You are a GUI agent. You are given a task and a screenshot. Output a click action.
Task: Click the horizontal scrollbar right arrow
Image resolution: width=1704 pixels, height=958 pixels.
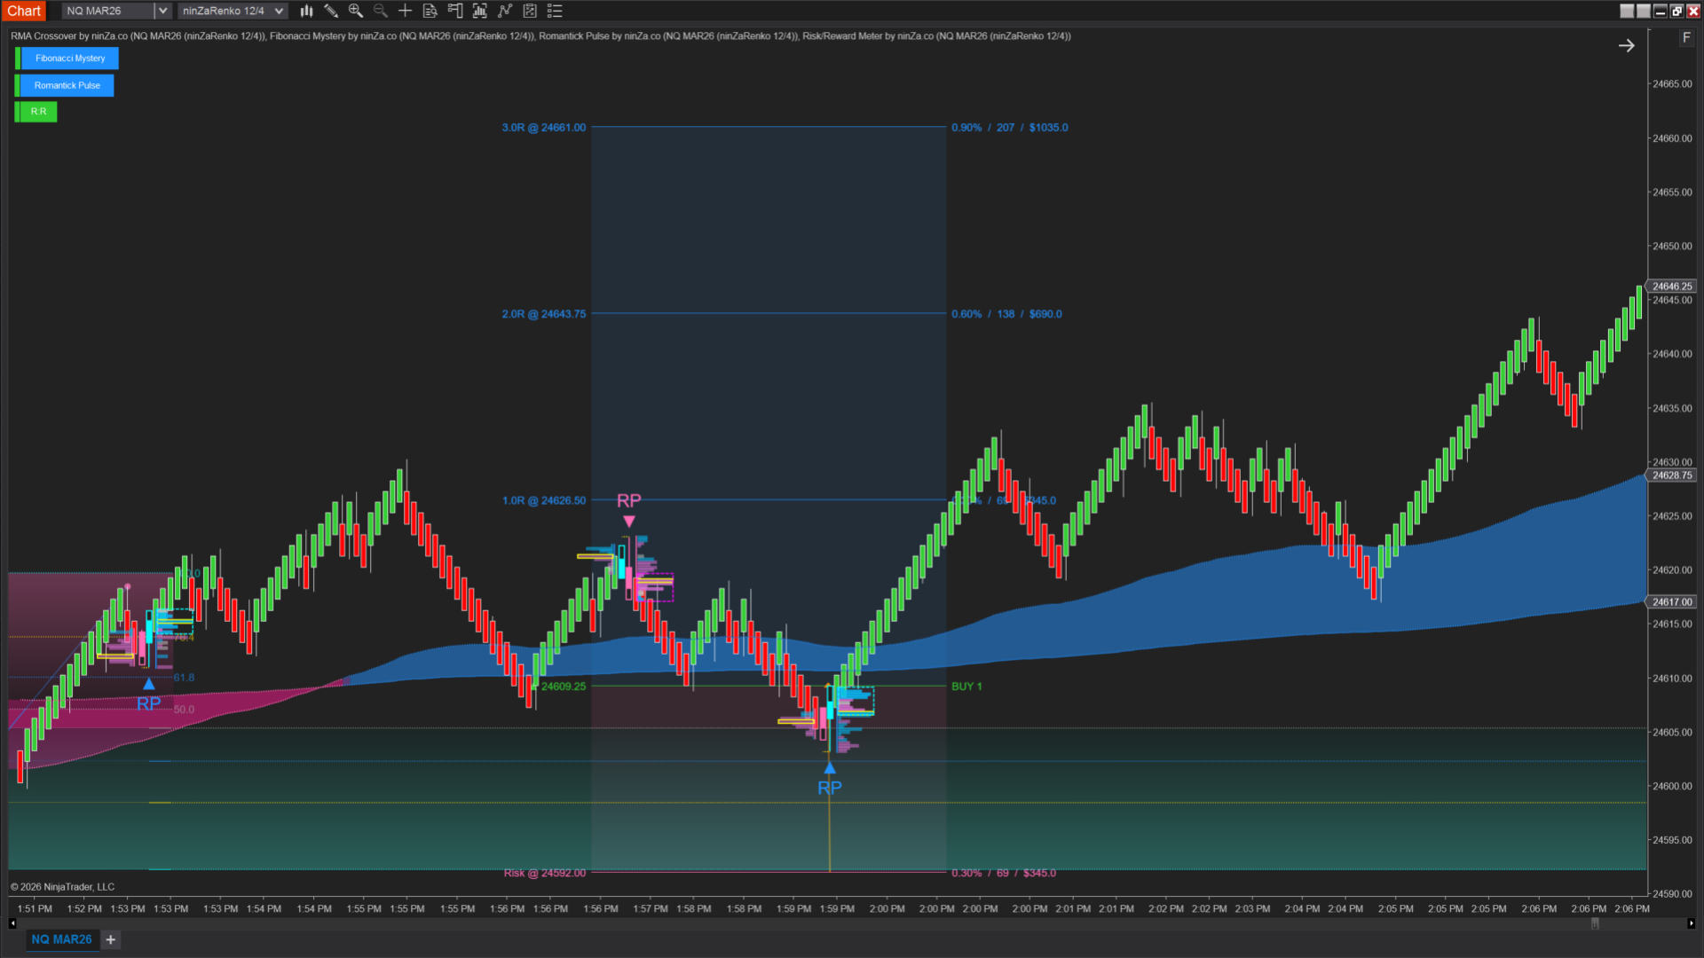(x=1691, y=923)
